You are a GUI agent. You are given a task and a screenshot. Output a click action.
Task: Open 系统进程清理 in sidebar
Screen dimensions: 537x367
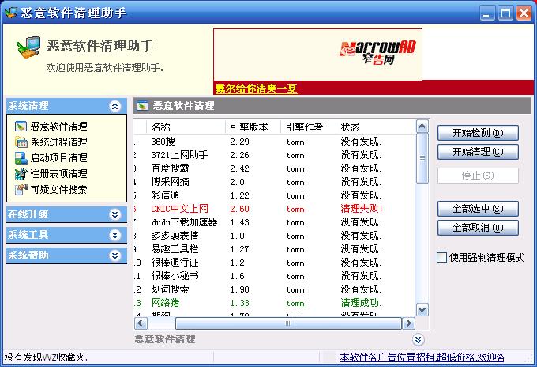[58, 142]
